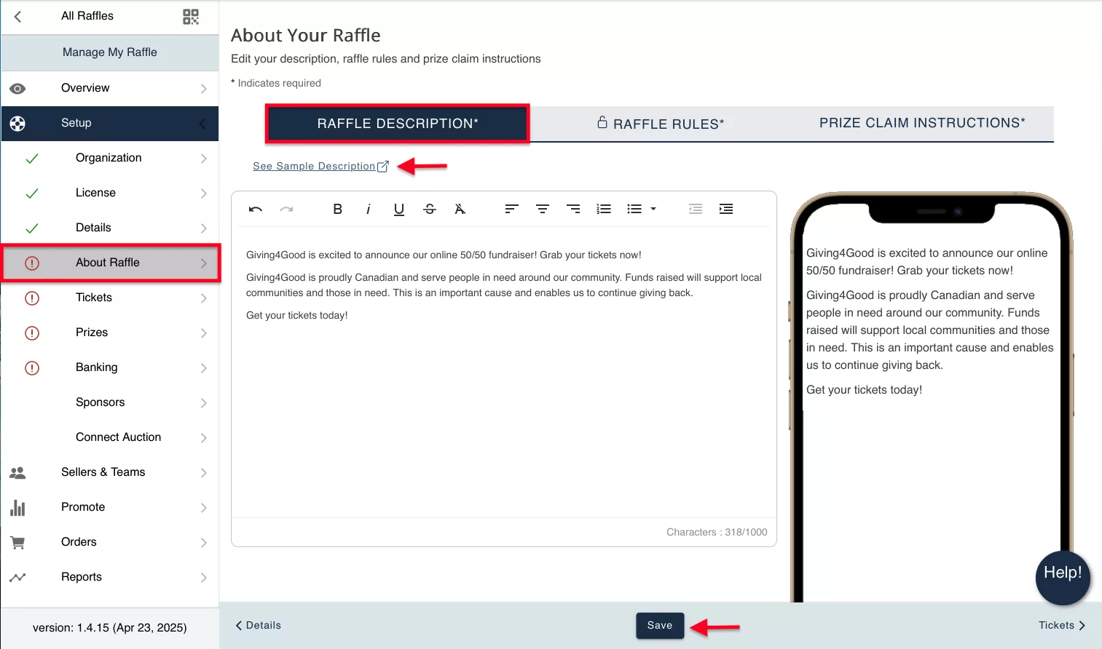Toggle italic formatting in editor
Screen dimensions: 1102x649
(x=369, y=209)
